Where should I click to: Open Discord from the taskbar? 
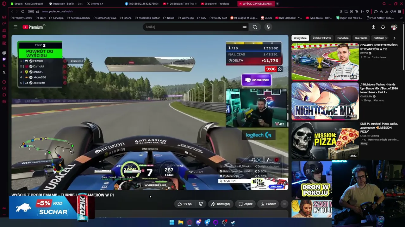(x=198, y=222)
